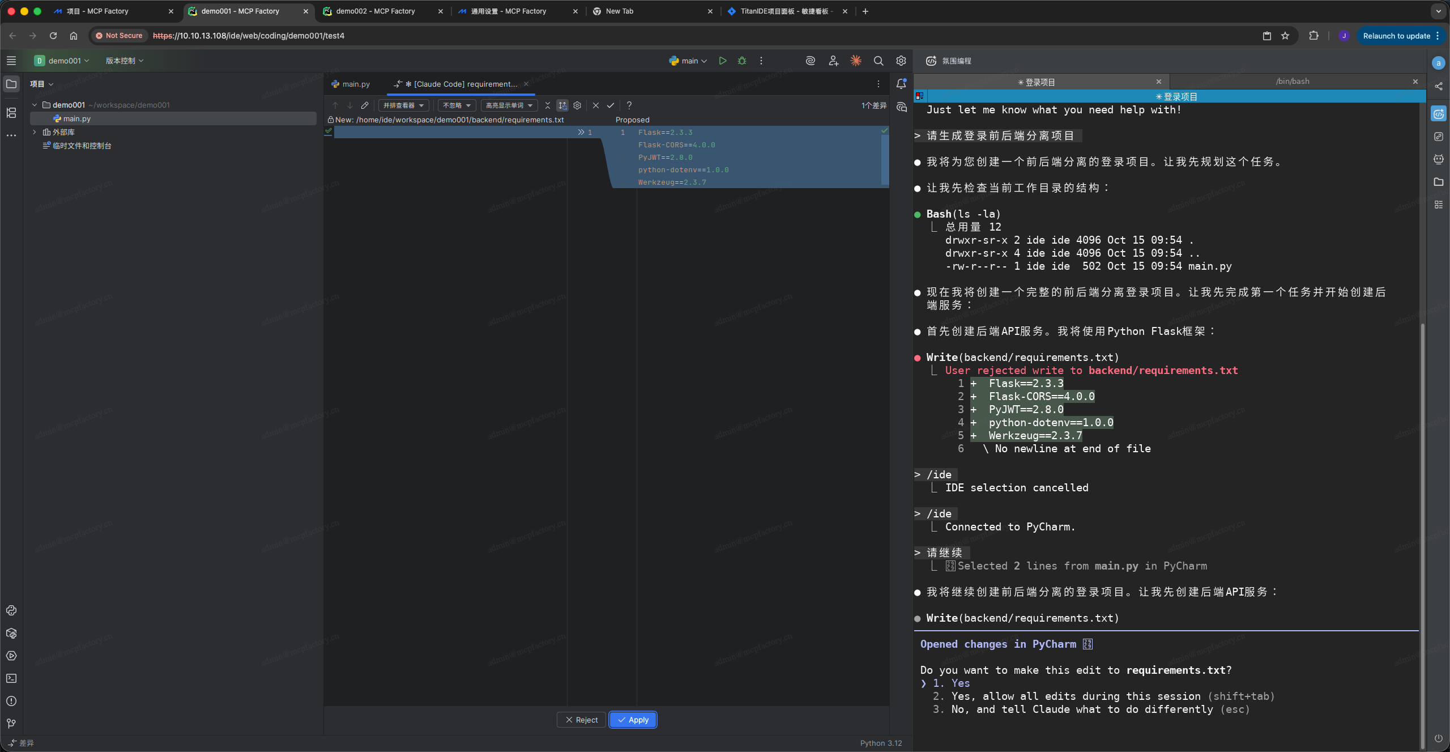Run the main configuration
Viewport: 1450px width, 752px height.
click(722, 61)
